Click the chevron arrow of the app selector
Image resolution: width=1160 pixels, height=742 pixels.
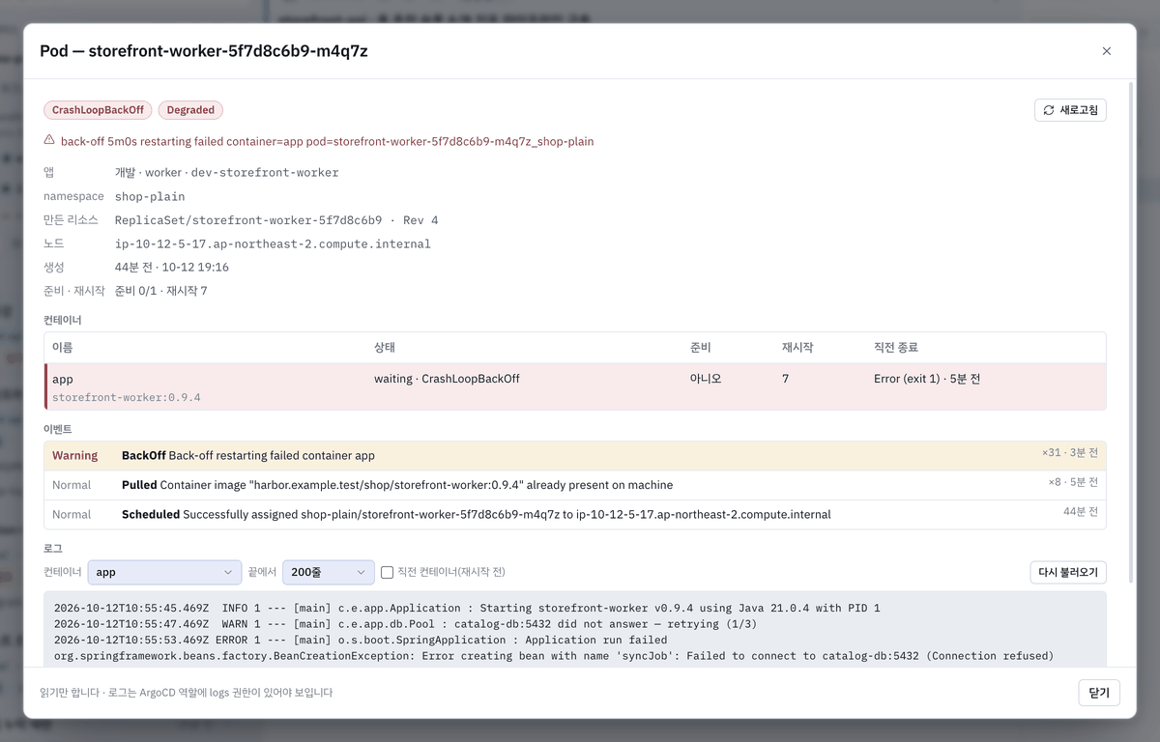point(229,572)
